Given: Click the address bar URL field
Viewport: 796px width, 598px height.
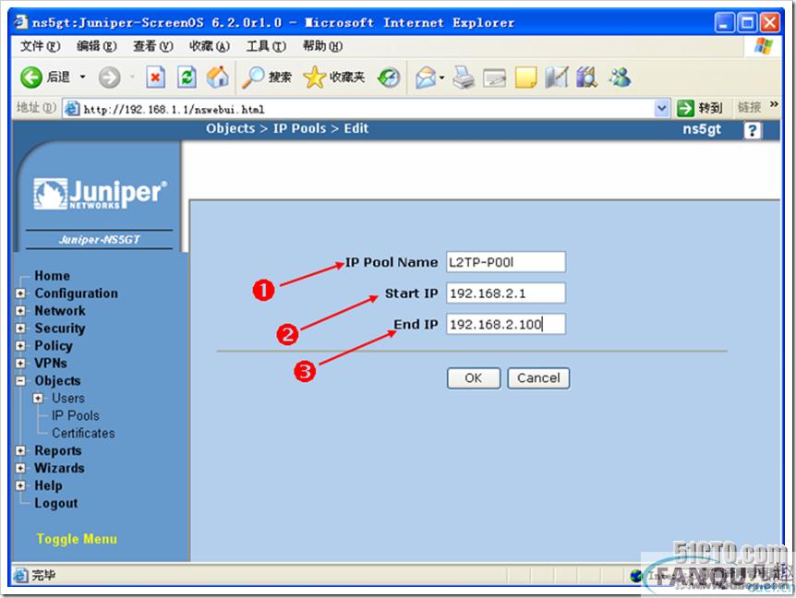Looking at the screenshot, I should (x=368, y=109).
